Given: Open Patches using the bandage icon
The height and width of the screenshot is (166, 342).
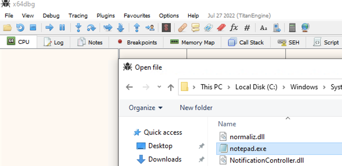Looking at the screenshot, I should (183, 27).
